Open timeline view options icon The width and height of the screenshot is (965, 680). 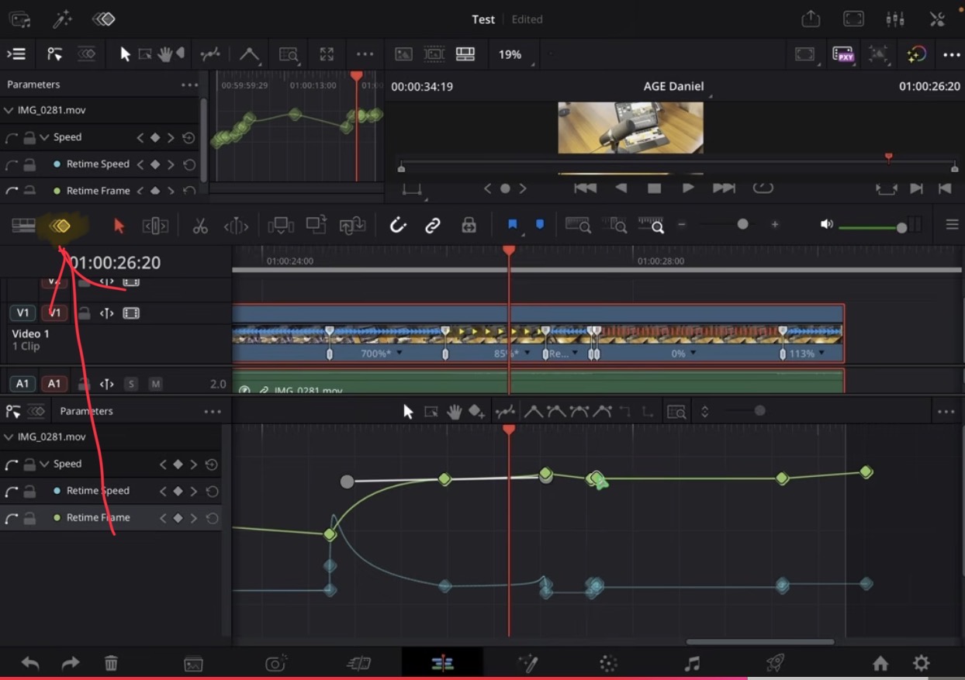point(23,226)
